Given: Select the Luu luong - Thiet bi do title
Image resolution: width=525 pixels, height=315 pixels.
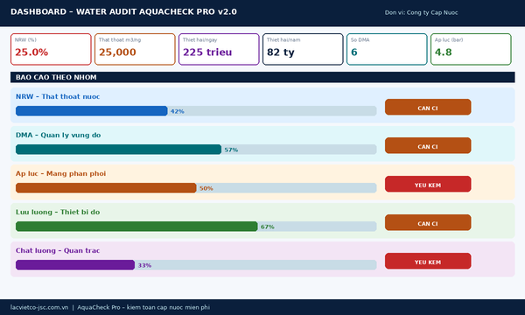Looking at the screenshot, I should click(58, 213).
